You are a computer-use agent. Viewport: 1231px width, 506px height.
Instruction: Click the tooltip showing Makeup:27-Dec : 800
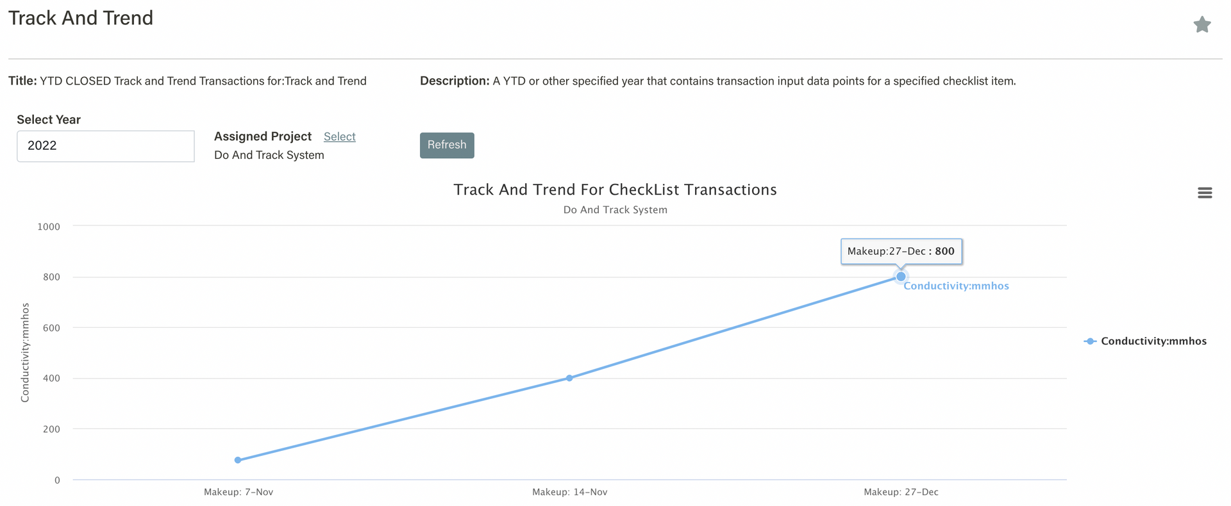click(901, 251)
